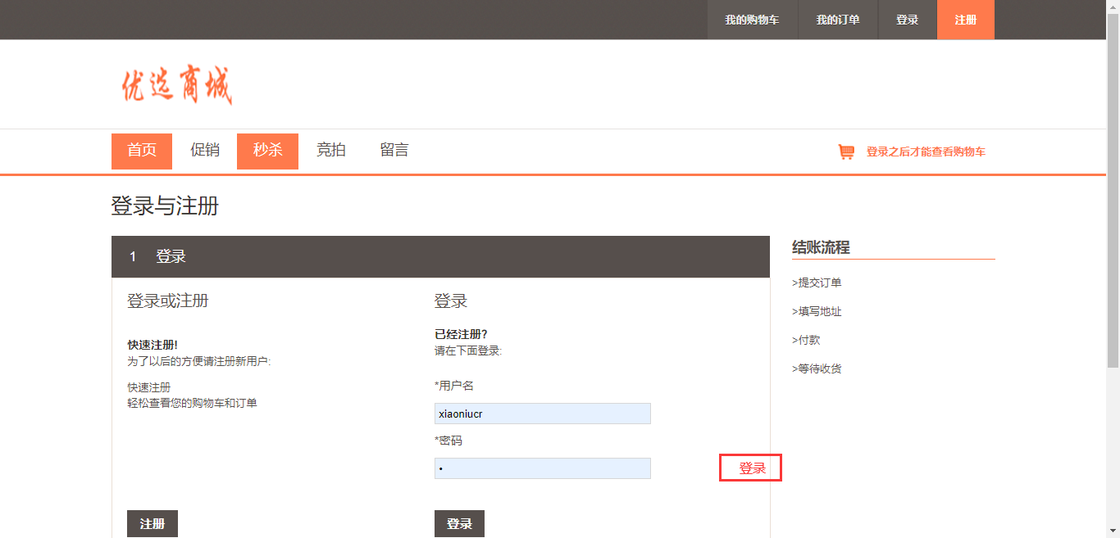Click 提交订单 in the 结账流程 list
The height and width of the screenshot is (538, 1120).
(x=817, y=283)
